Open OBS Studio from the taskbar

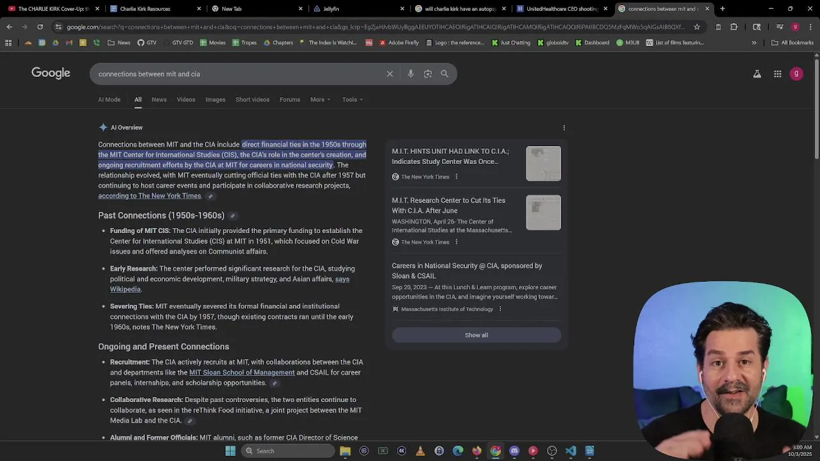coord(552,451)
